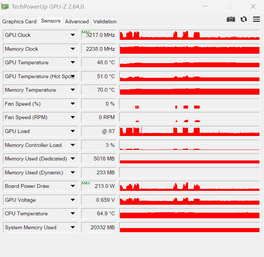Screen dimensions: 264x257
Task: Click the GPU Voltage history graph
Action: point(190,200)
